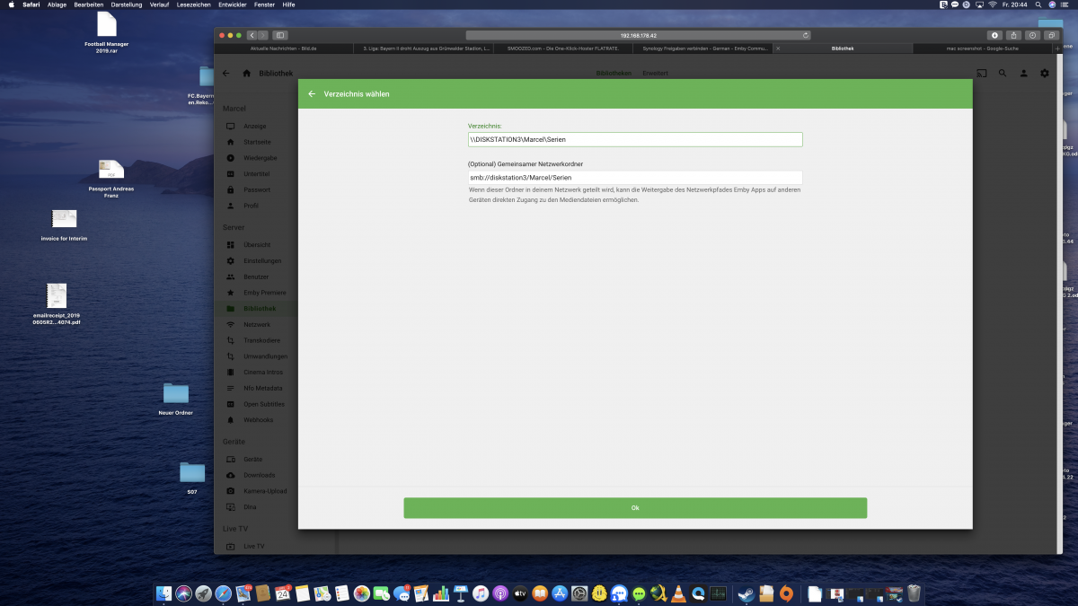Open Übersicht in the Server section

[x=257, y=245]
